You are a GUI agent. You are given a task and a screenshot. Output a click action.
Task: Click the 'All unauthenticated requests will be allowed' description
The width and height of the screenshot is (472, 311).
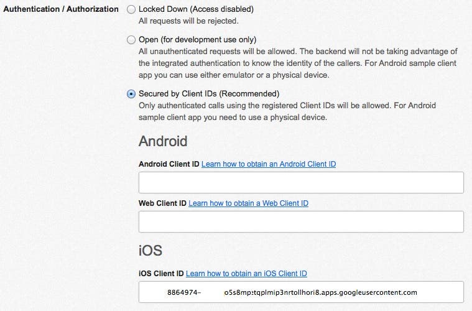298,52
